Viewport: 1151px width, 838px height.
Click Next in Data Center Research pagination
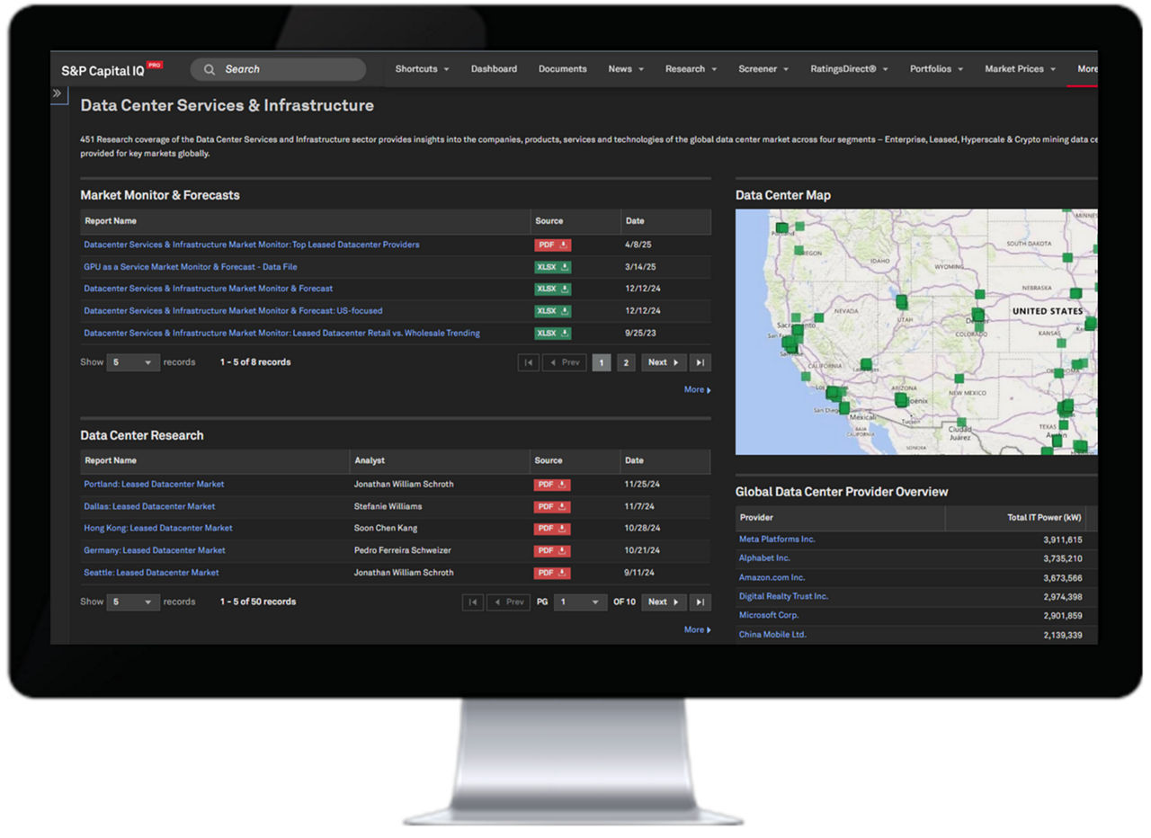664,602
